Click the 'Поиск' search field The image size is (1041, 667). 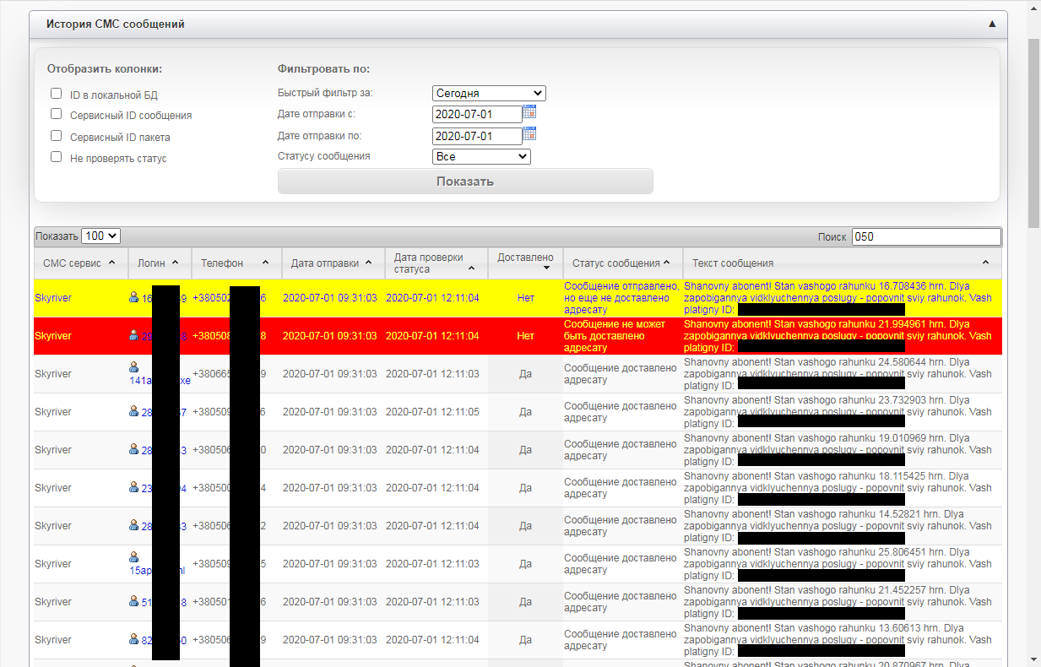click(x=925, y=236)
